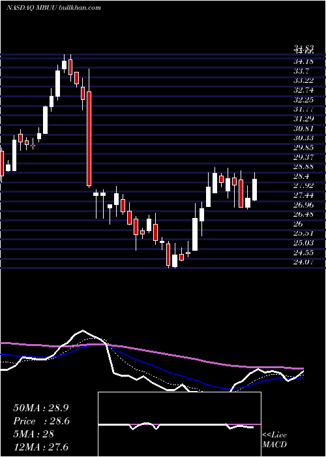This screenshot has width=326, height=457.
Task: Select the 24.55 price level label
Action: pos(303,253)
